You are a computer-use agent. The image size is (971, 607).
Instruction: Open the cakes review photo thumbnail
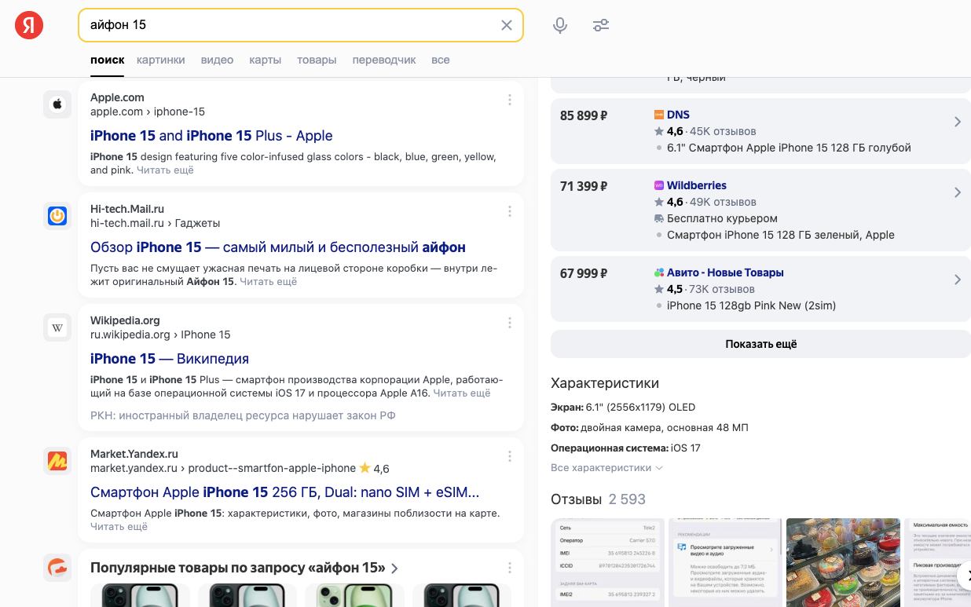843,561
